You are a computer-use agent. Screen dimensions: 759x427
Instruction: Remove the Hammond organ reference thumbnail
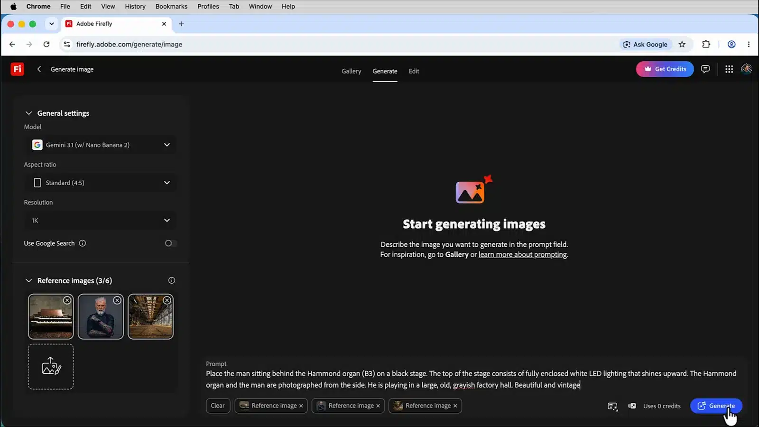point(67,300)
